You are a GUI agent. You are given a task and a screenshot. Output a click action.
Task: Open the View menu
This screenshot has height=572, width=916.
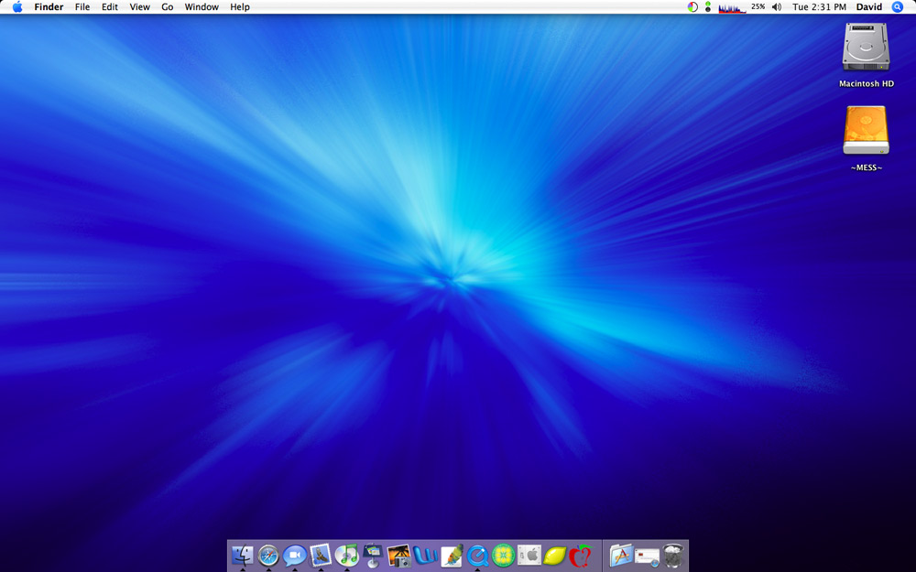click(139, 7)
